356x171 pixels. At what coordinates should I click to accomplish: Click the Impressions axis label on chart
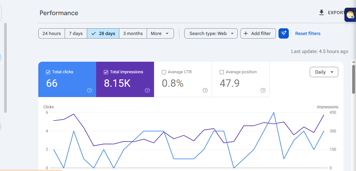click(328, 107)
